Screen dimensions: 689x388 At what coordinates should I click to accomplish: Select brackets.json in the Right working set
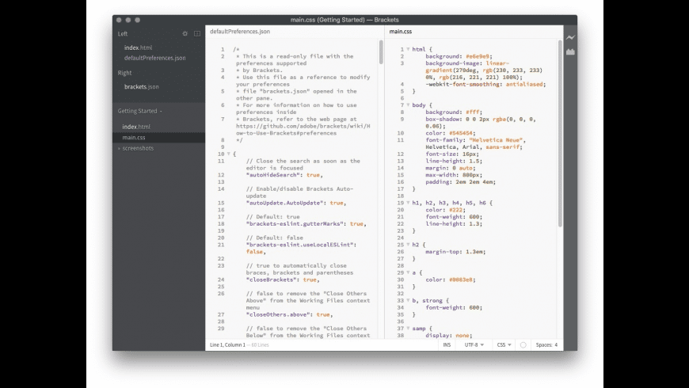pos(142,87)
